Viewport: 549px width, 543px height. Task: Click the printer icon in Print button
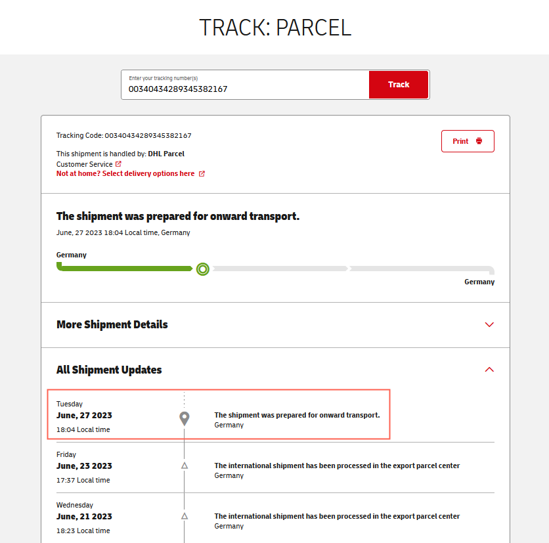(x=479, y=141)
